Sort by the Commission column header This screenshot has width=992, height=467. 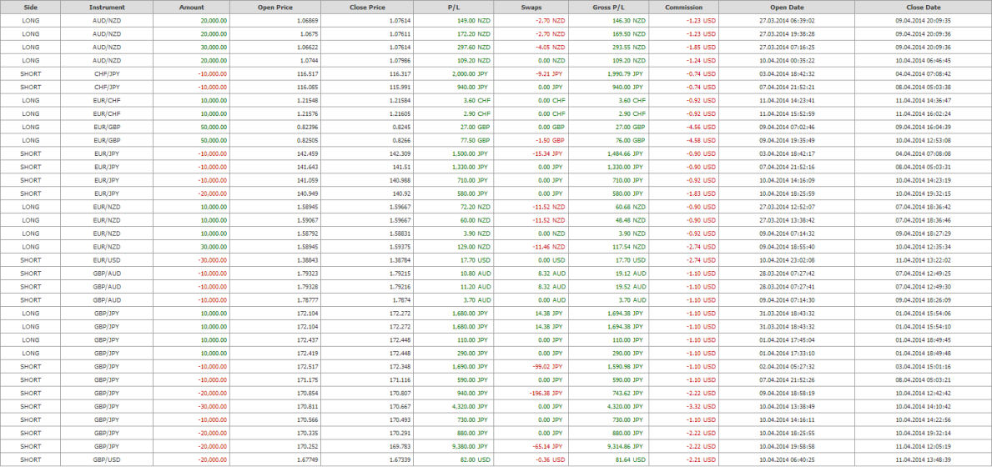click(x=684, y=8)
